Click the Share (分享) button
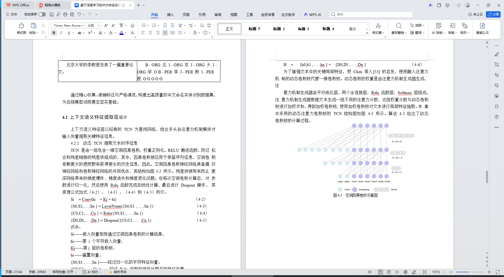 (493, 14)
